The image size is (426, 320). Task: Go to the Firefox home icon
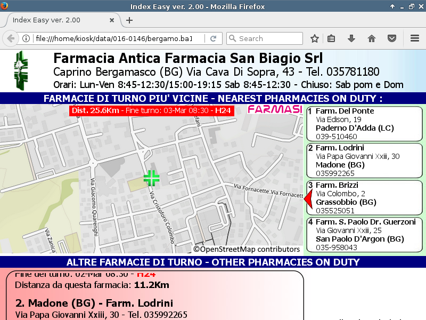coord(372,38)
